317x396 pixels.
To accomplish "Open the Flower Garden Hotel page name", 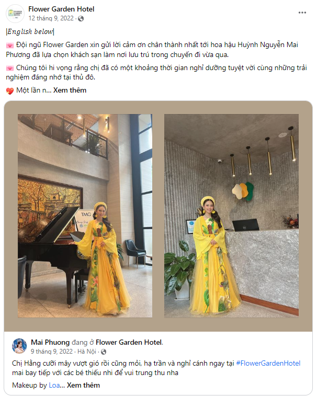I will pyautogui.click(x=61, y=9).
